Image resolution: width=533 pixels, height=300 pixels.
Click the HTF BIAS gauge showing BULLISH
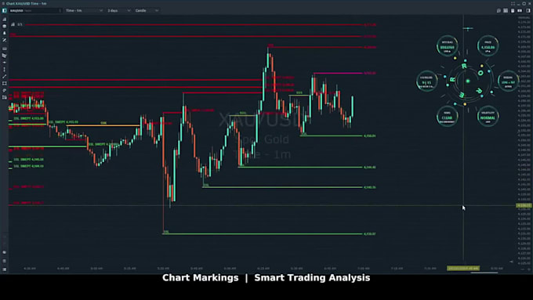pos(447,46)
